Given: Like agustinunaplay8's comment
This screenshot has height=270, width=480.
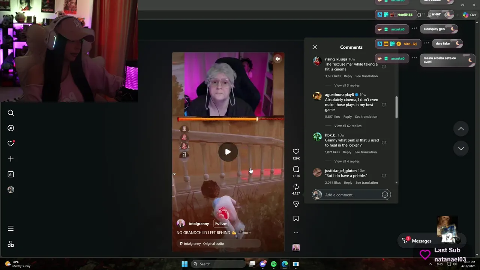Looking at the screenshot, I should [x=384, y=105].
